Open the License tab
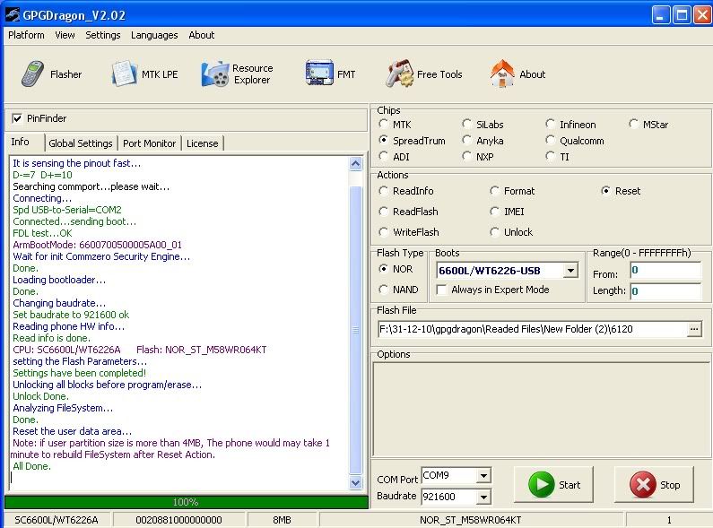 (x=203, y=143)
